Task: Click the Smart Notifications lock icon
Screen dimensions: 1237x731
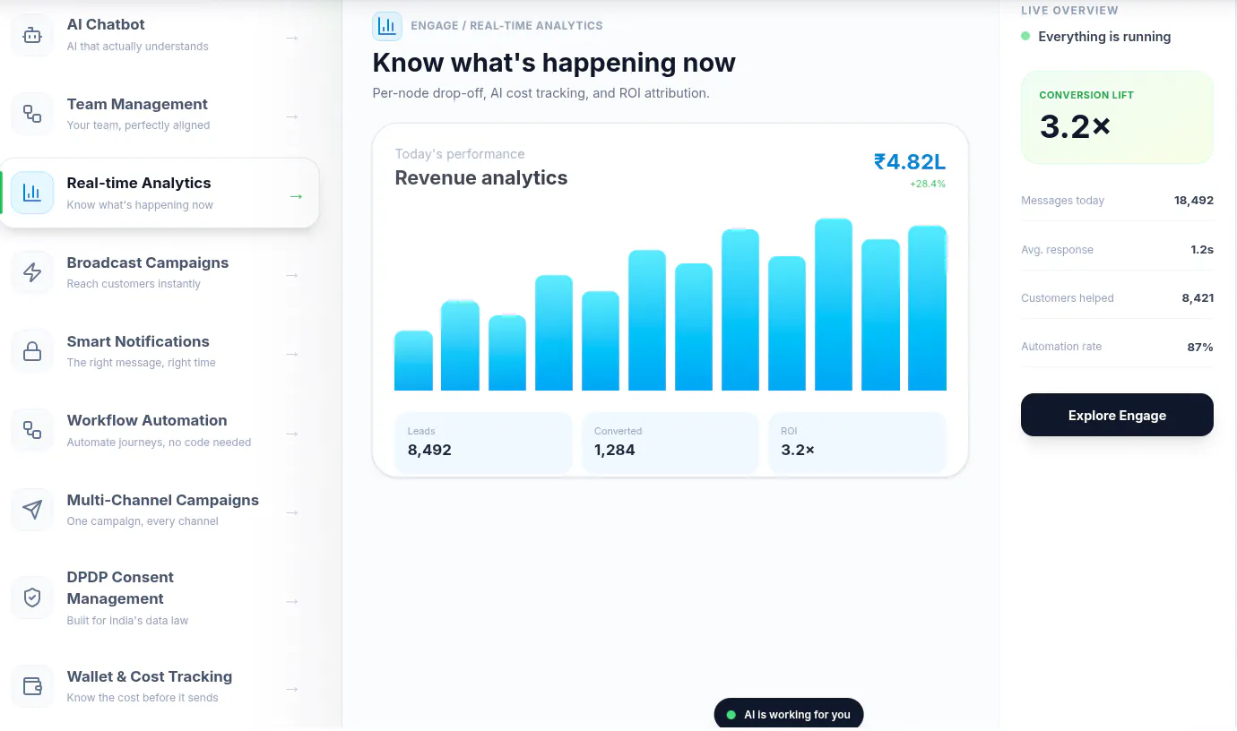Action: click(32, 351)
